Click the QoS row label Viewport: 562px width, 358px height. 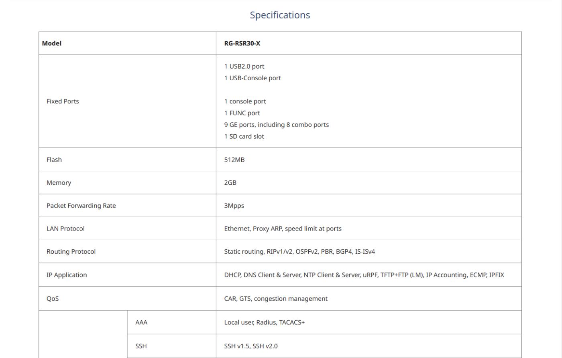53,299
